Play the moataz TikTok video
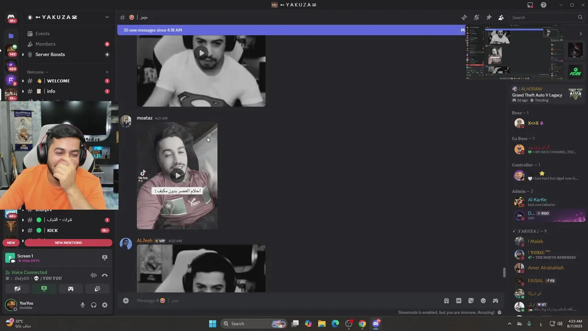 click(177, 175)
